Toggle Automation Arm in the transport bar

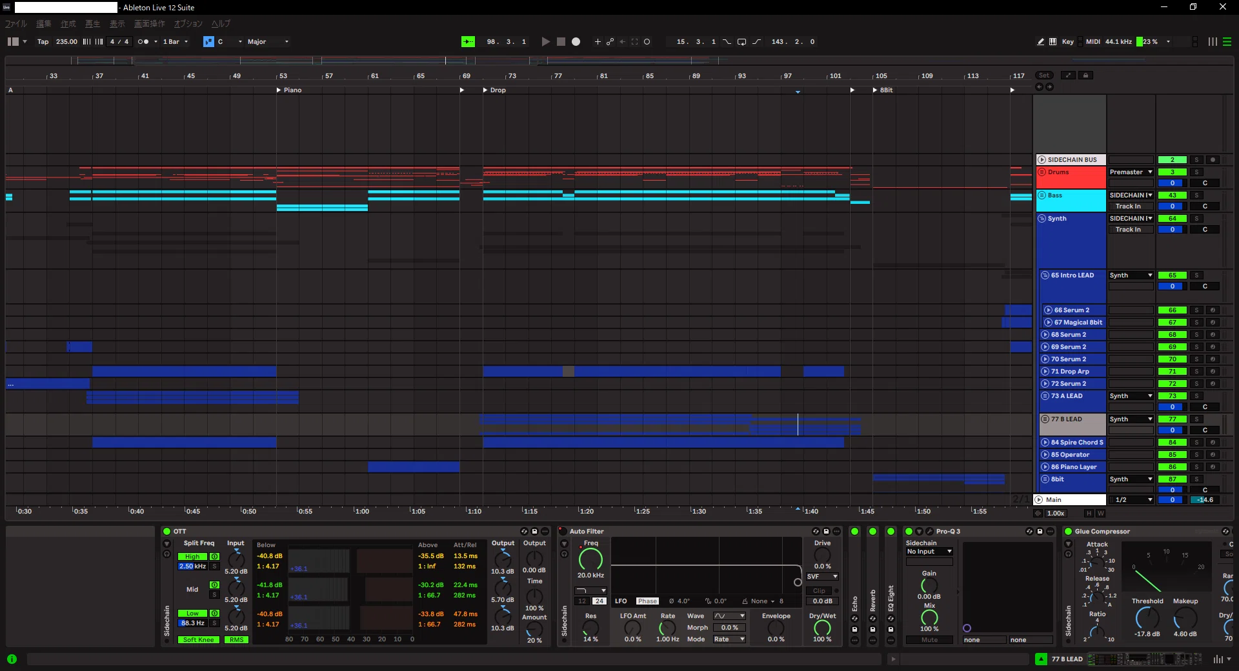point(610,42)
